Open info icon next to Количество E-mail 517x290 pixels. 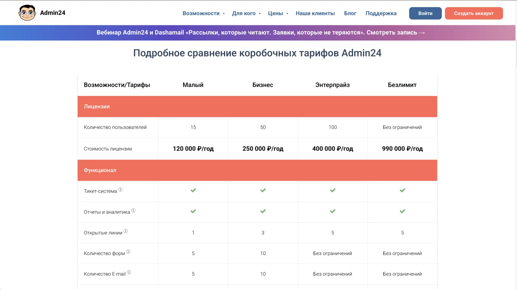(x=129, y=272)
